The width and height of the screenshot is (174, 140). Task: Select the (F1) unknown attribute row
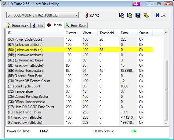point(80,117)
